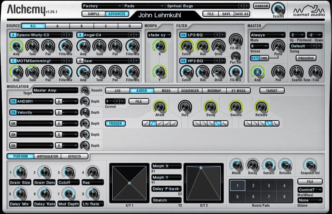
Task: Switch portamento mode to TIME
Action: click(264, 58)
